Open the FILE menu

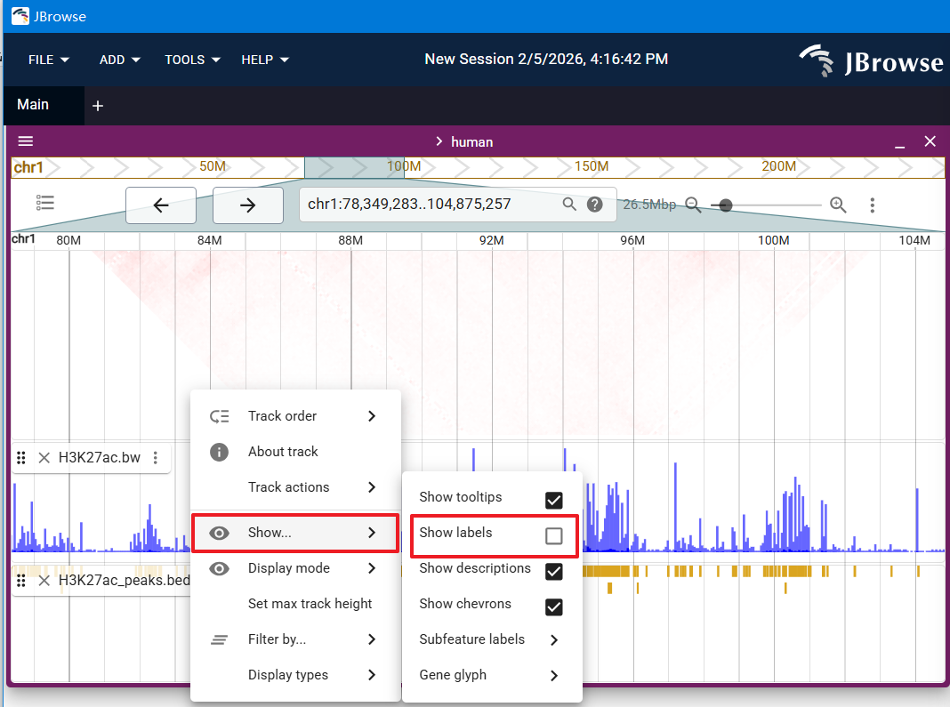(x=48, y=60)
